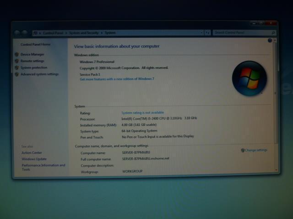Click the shield icon next to Change settings
The image size is (293, 219).
click(243, 150)
